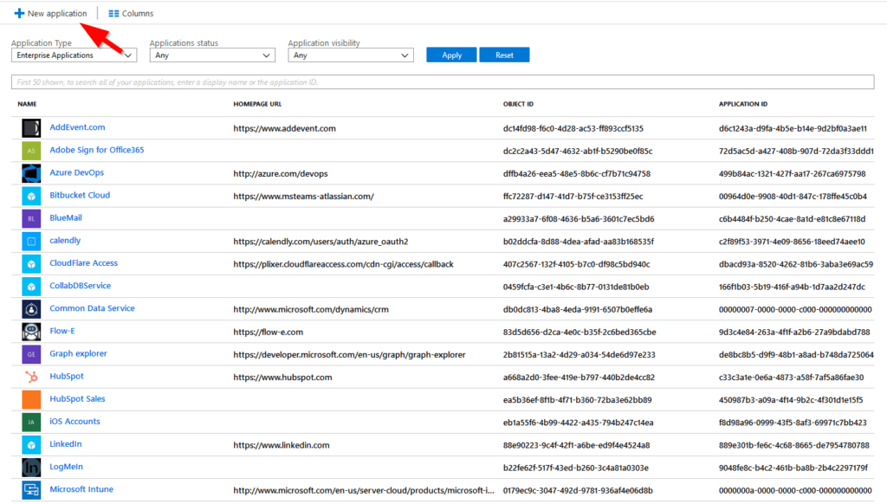Click the graph-explorer developer.microsoft.com URL

350,355
